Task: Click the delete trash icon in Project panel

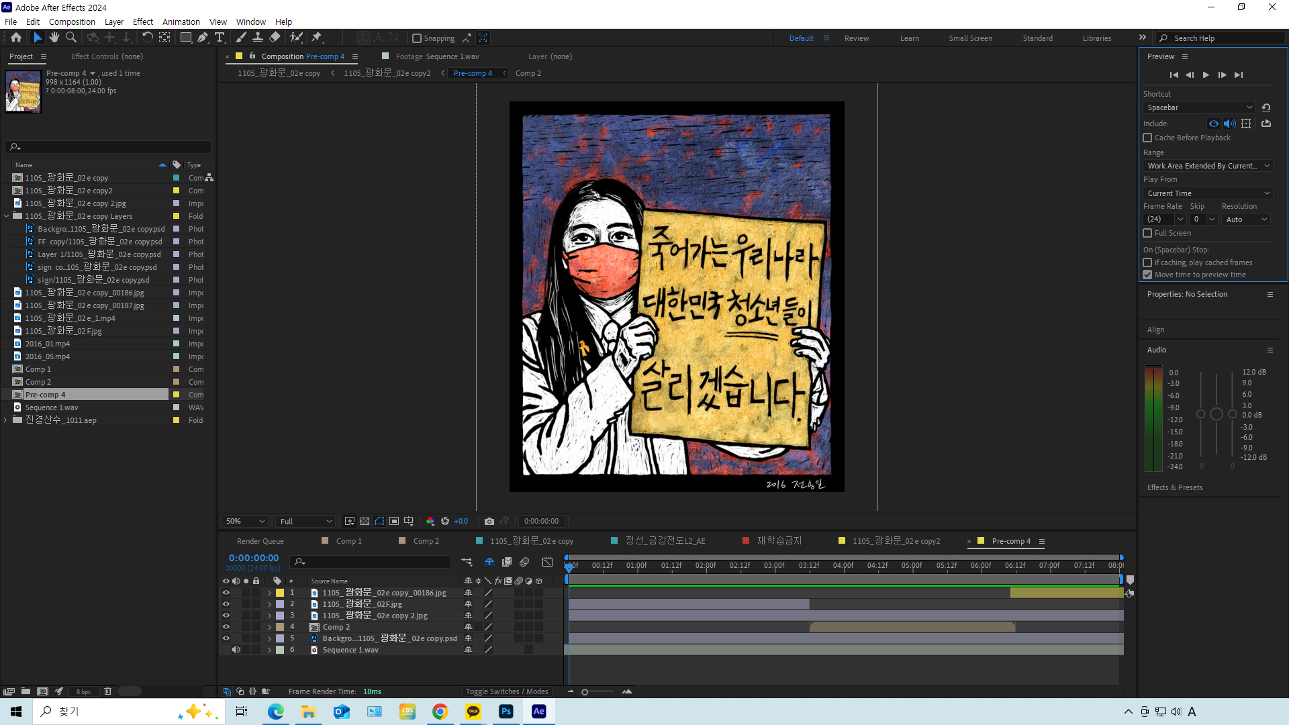Action: pyautogui.click(x=107, y=691)
